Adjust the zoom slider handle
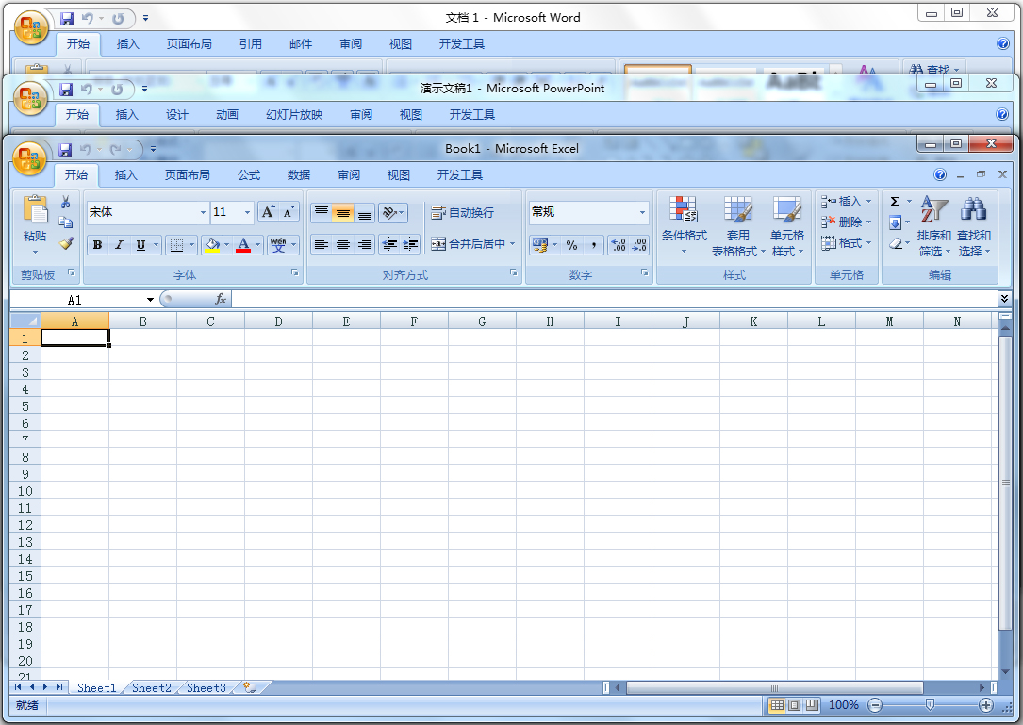Viewport: 1023px width, 725px height. click(x=930, y=705)
